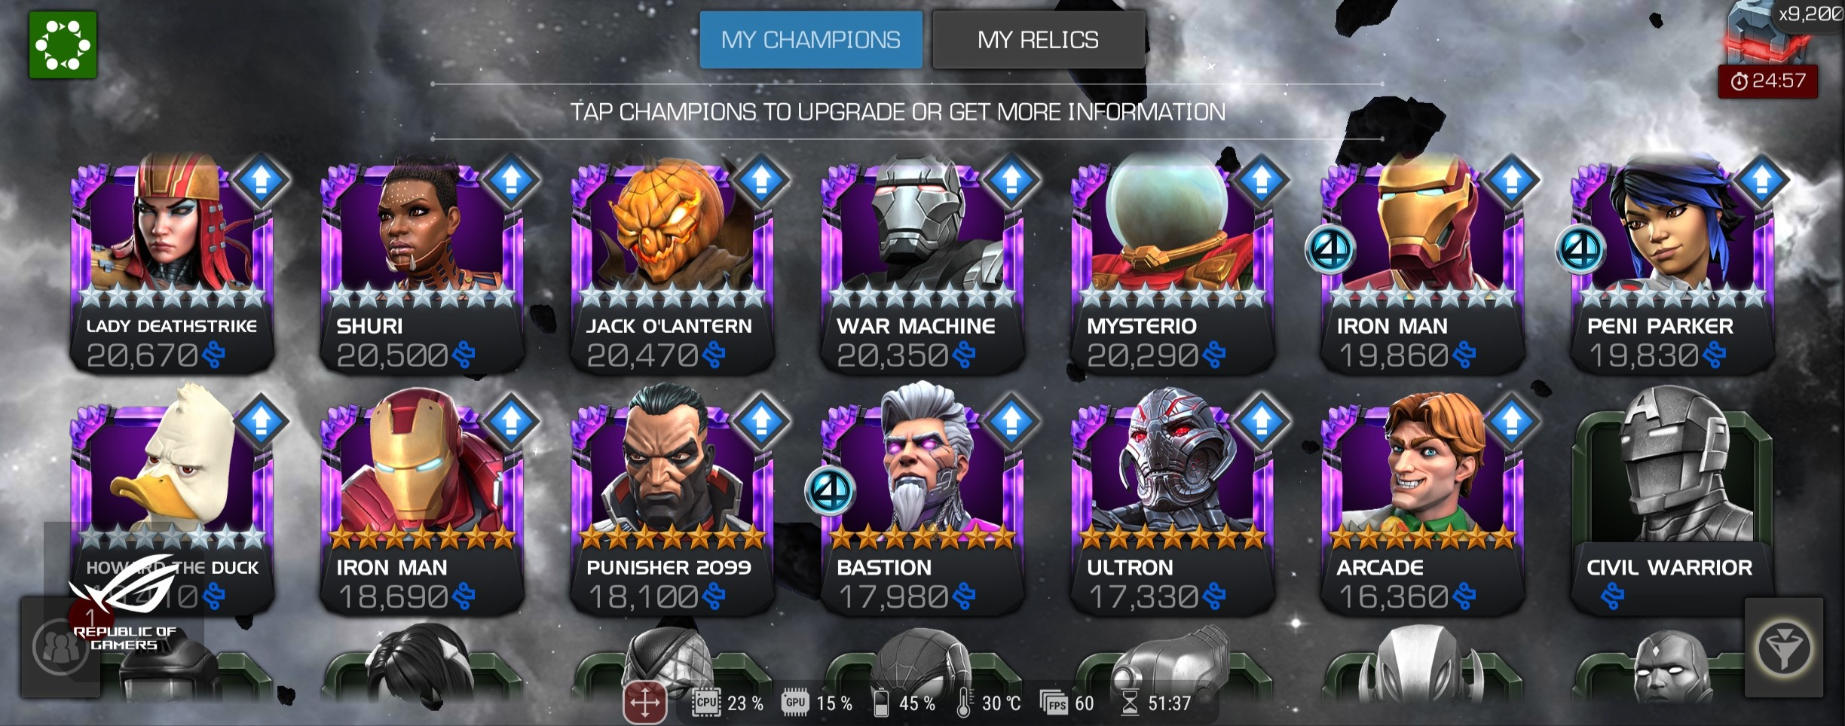
Task: Tap the Fantastic Four badge on Peni Parker
Action: click(x=1580, y=249)
